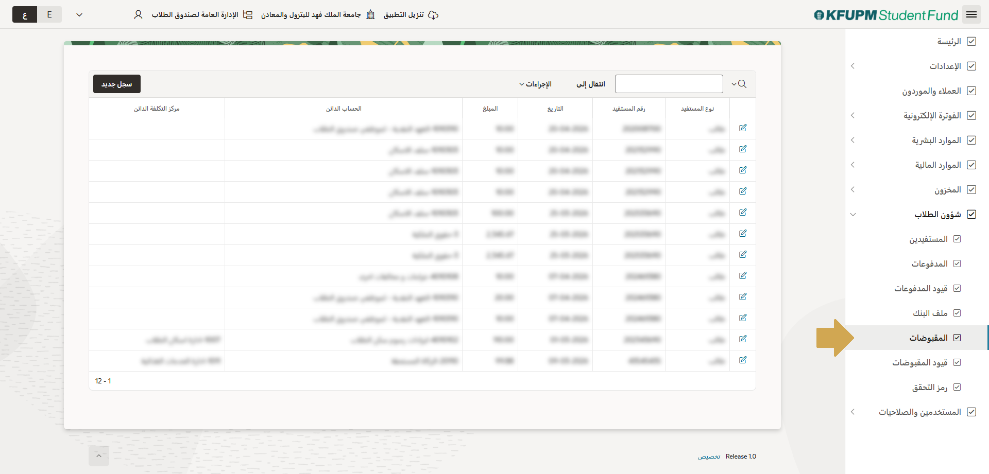Edit the first table row with pencil icon
This screenshot has height=474, width=989.
coord(743,128)
